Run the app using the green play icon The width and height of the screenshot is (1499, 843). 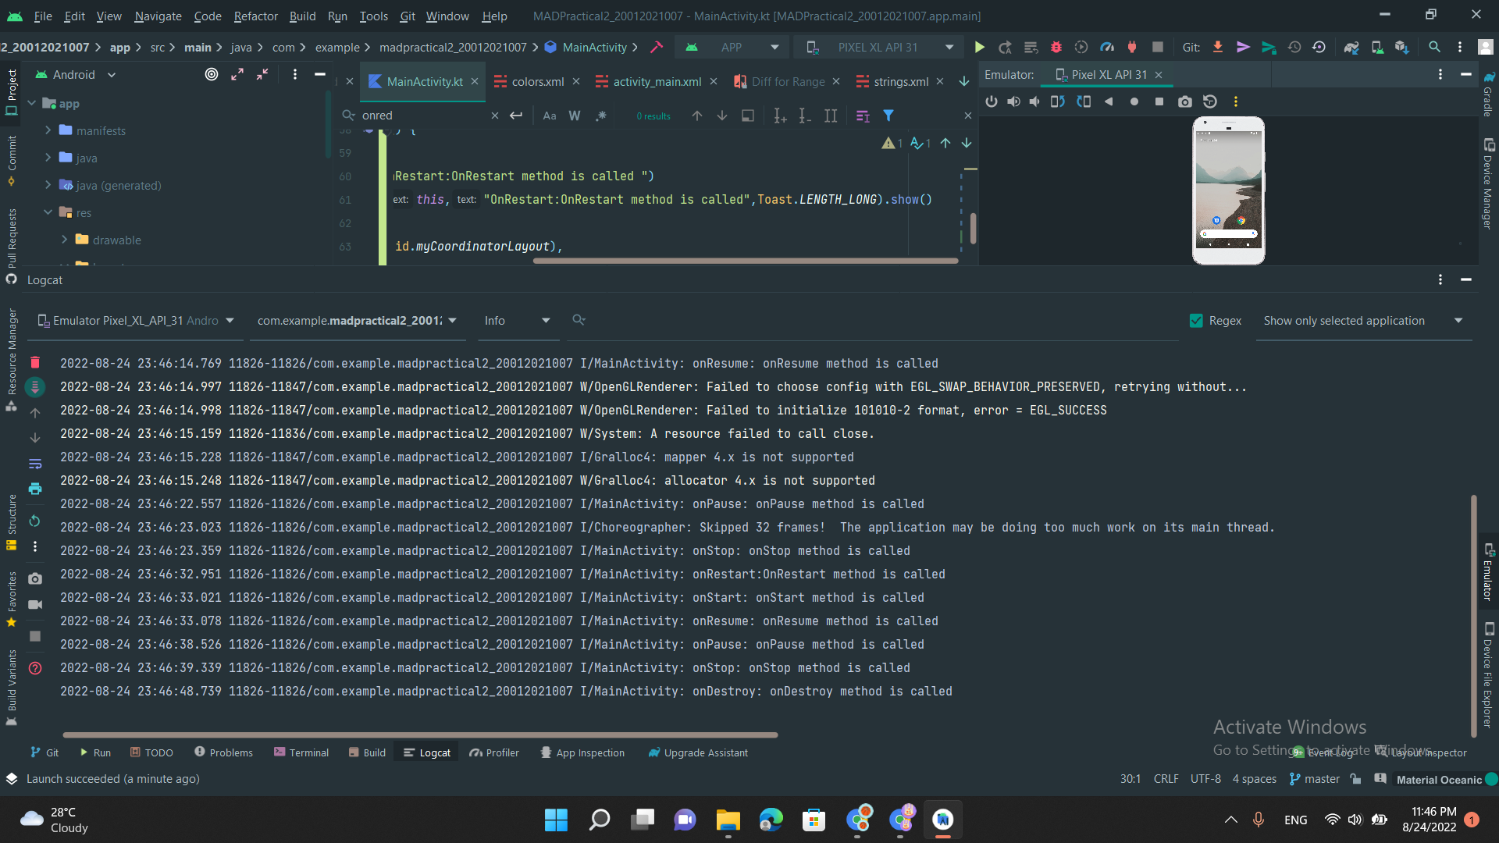(x=981, y=47)
